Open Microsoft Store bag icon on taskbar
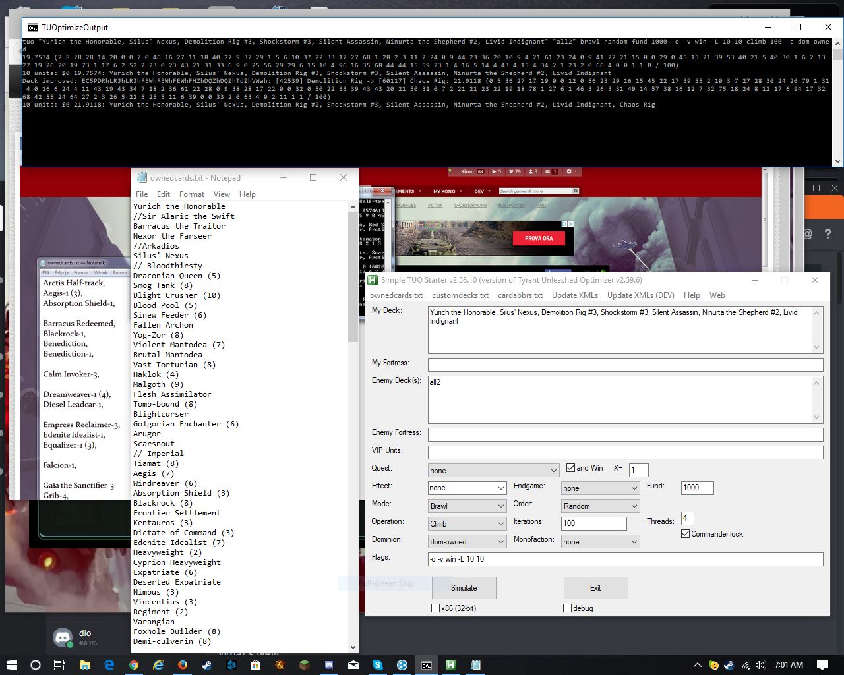 pyautogui.click(x=256, y=665)
